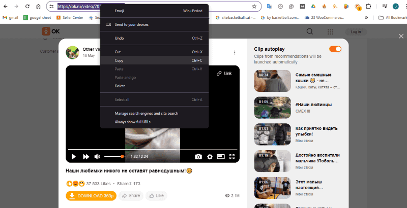Click Always show full URLs option

133,122
